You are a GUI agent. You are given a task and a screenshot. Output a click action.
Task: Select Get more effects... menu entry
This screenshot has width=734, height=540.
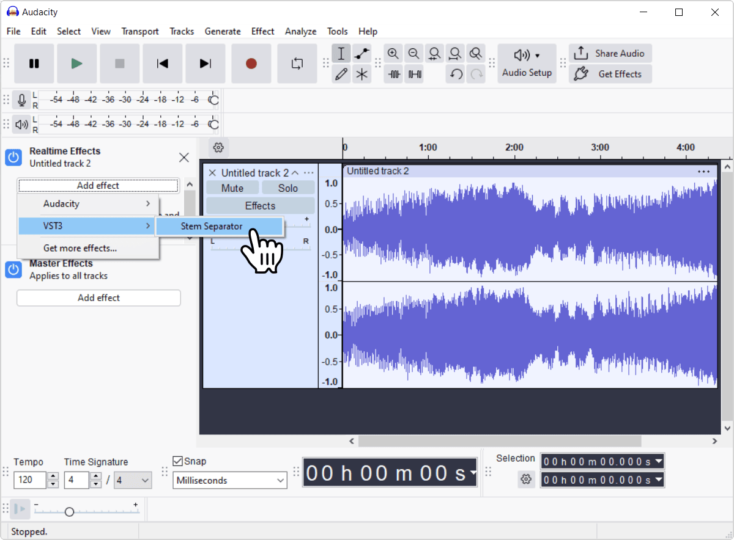click(x=89, y=248)
